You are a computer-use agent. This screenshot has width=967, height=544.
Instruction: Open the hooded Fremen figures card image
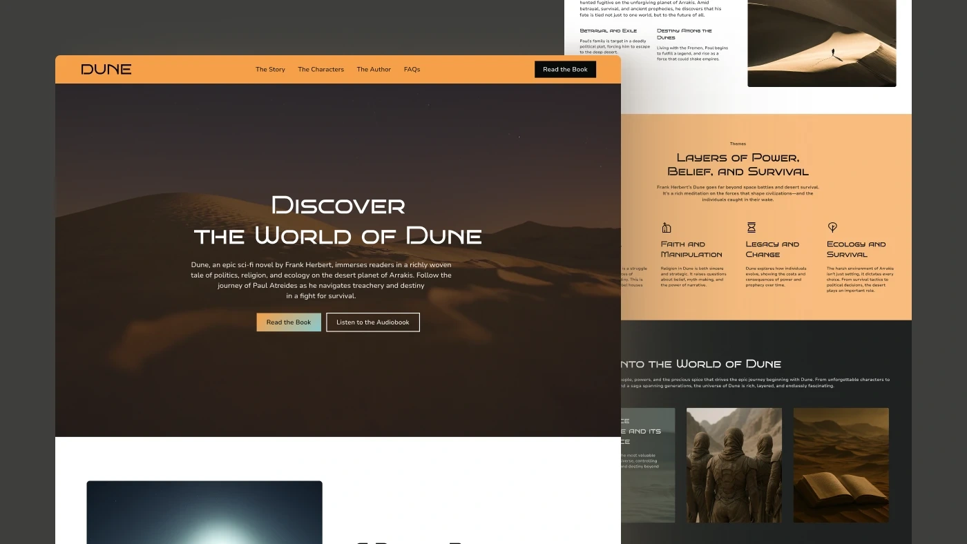pyautogui.click(x=734, y=465)
